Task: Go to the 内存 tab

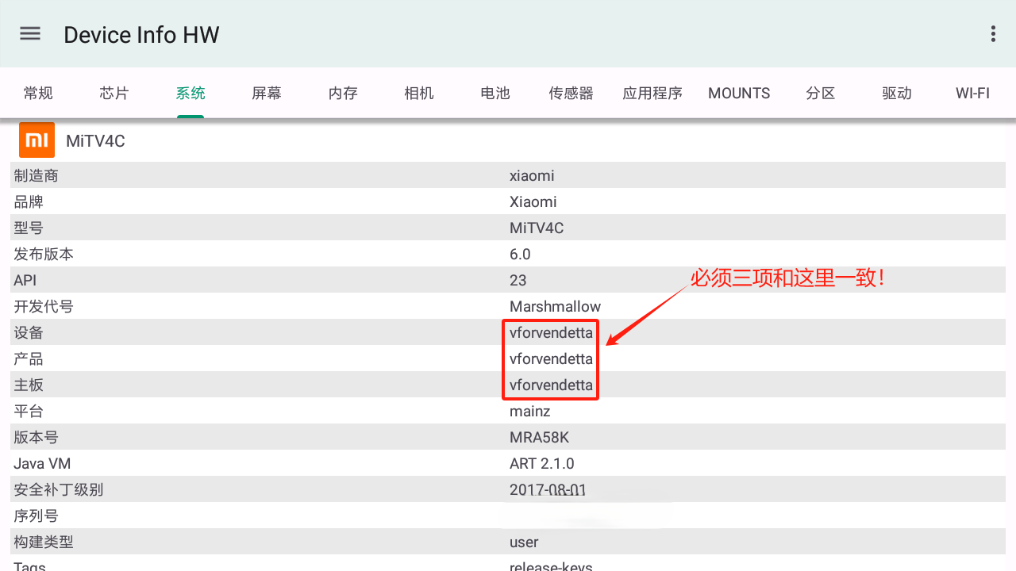Action: click(343, 93)
